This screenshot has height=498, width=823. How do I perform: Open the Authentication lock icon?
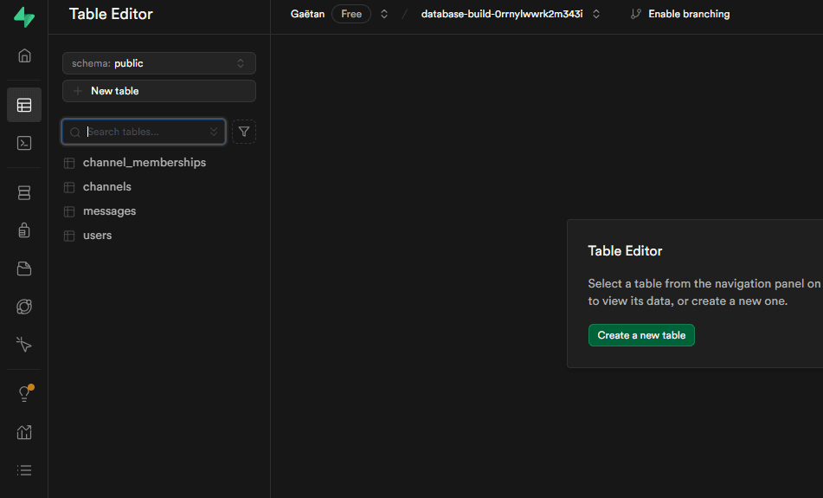click(24, 230)
